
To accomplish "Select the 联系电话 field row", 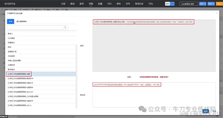I will pyautogui.click(x=41, y=70).
